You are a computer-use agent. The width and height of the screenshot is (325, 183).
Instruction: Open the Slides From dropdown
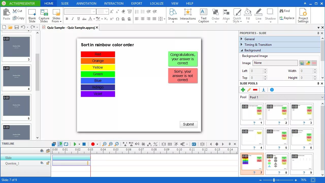[x=56, y=16]
